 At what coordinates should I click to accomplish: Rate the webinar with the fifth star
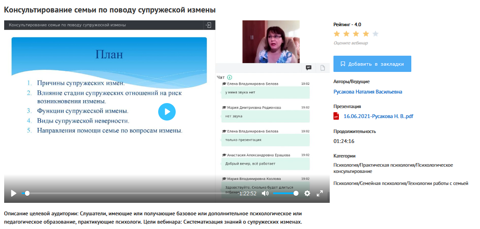pyautogui.click(x=376, y=34)
